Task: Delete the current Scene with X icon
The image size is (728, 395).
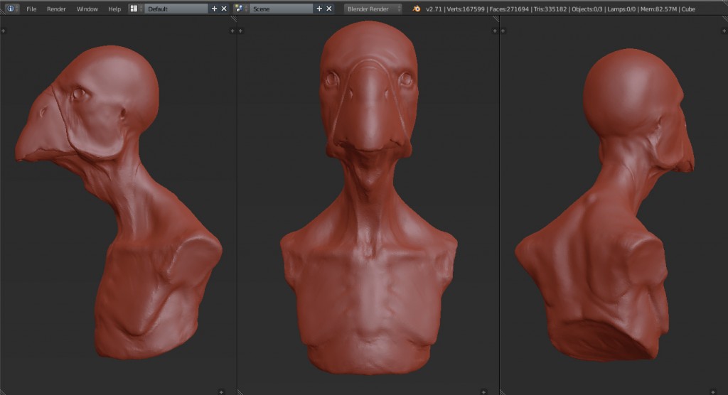Action: click(x=328, y=9)
